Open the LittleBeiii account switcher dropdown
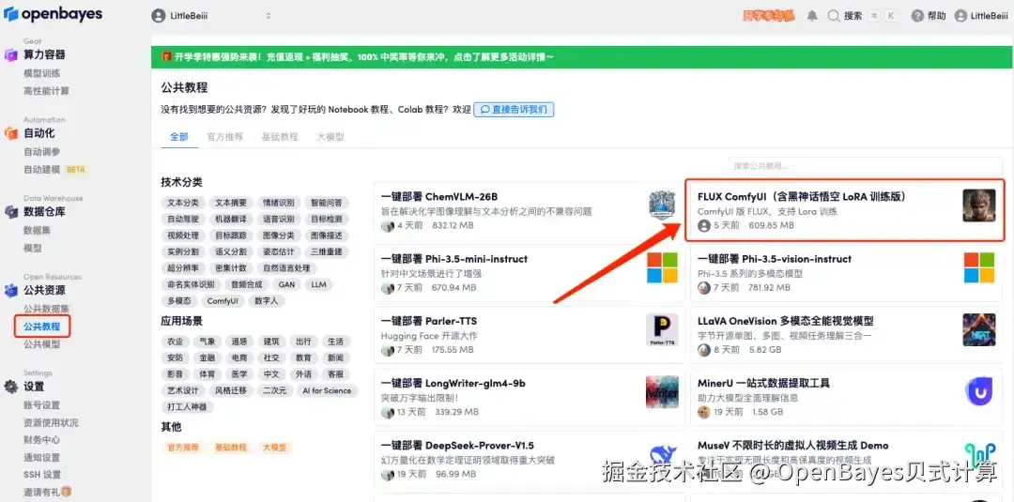1014x502 pixels. pos(211,16)
